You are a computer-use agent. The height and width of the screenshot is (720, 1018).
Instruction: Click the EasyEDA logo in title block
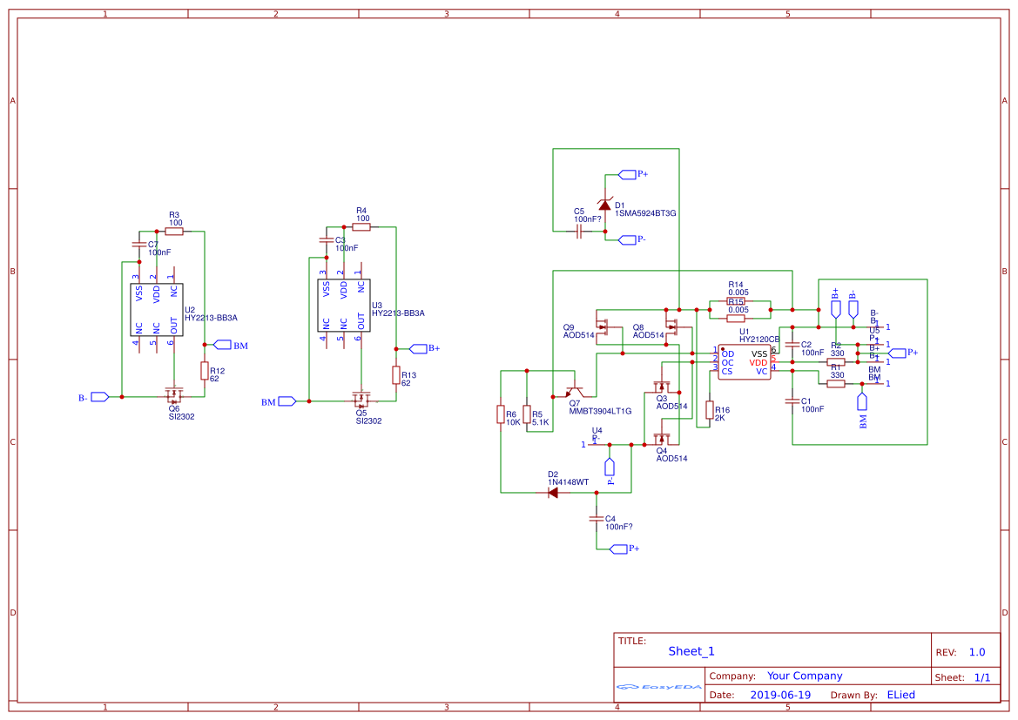pos(659,686)
